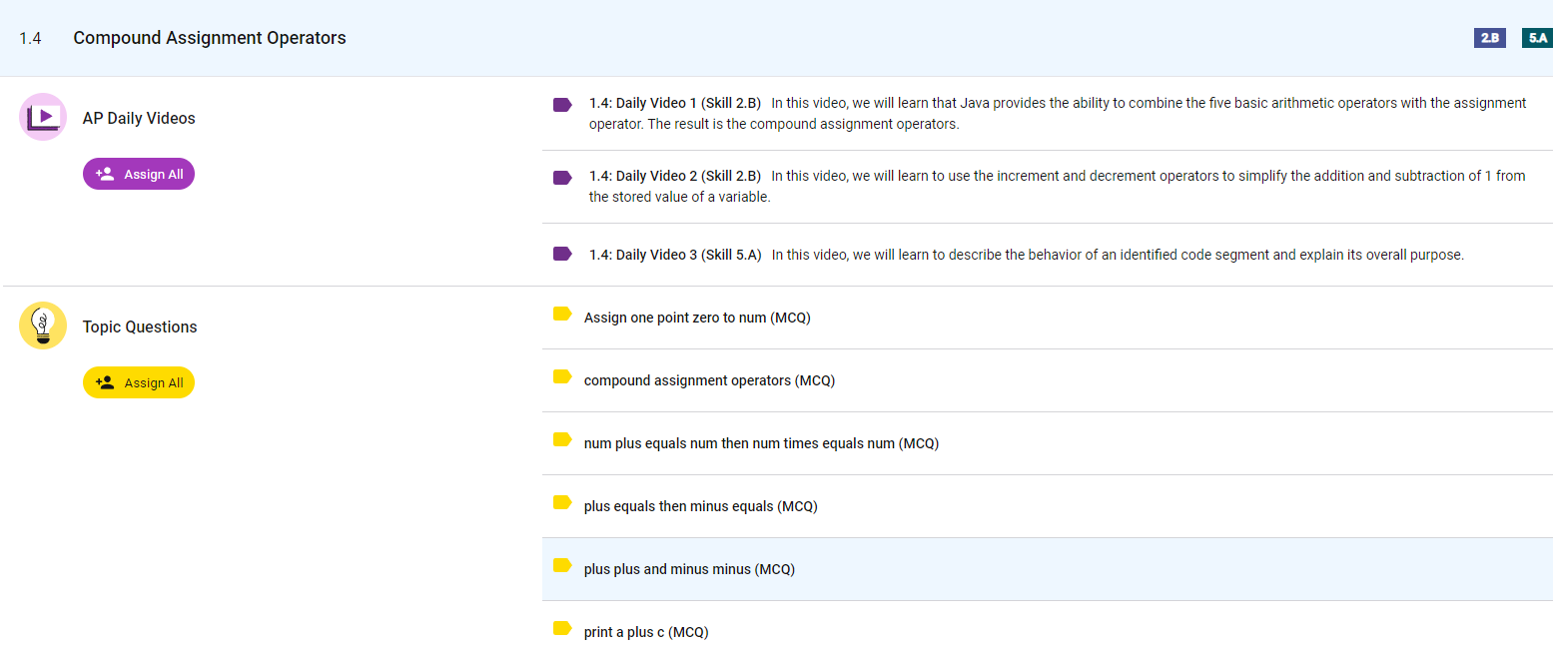Click purple tag icon beside Daily Video 3

tap(562, 254)
